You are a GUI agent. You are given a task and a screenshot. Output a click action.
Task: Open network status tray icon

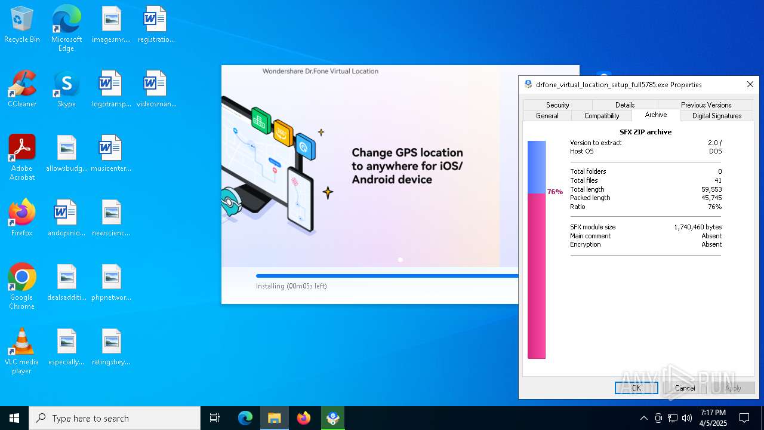(673, 418)
